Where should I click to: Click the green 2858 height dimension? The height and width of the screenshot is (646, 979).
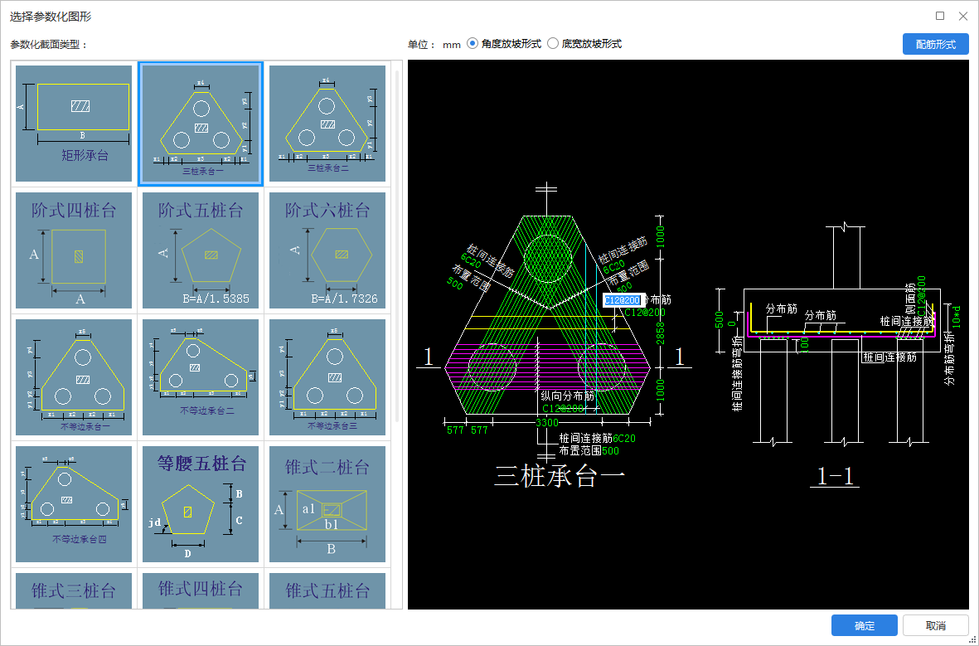click(660, 333)
